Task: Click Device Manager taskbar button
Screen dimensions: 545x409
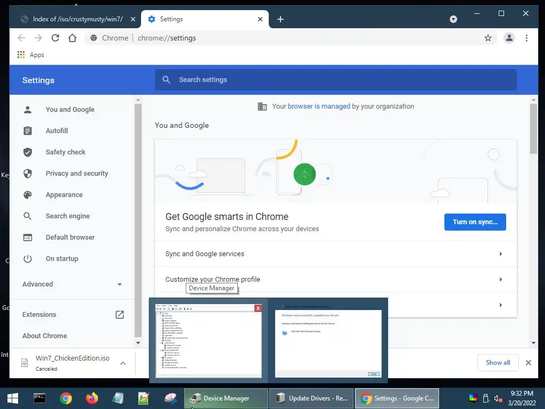Action: (226, 398)
